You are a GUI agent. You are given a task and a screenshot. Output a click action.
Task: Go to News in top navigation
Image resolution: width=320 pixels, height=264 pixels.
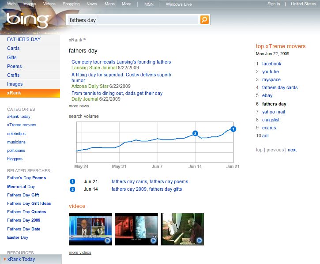click(x=92, y=4)
